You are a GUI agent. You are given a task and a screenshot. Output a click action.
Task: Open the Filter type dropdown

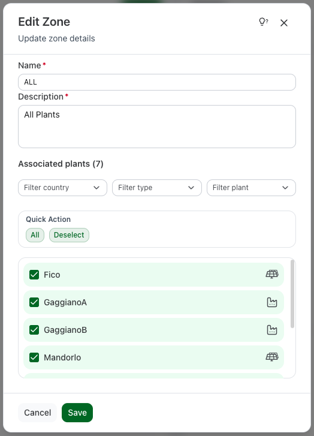pyautogui.click(x=157, y=188)
